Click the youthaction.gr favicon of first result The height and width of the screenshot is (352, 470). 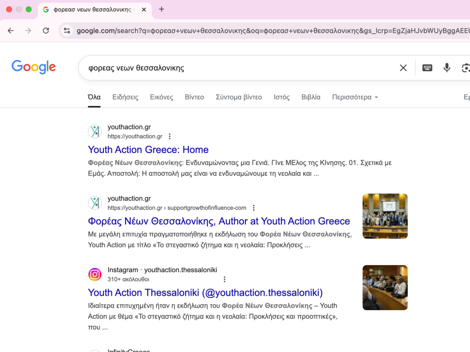tap(95, 131)
